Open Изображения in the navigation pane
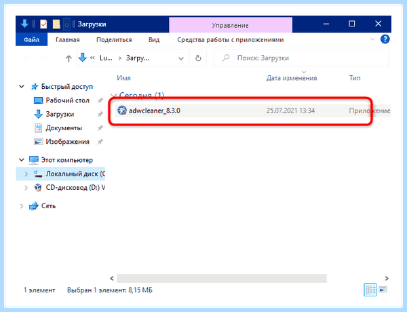Screen dimensions: 407x312 (x=67, y=142)
